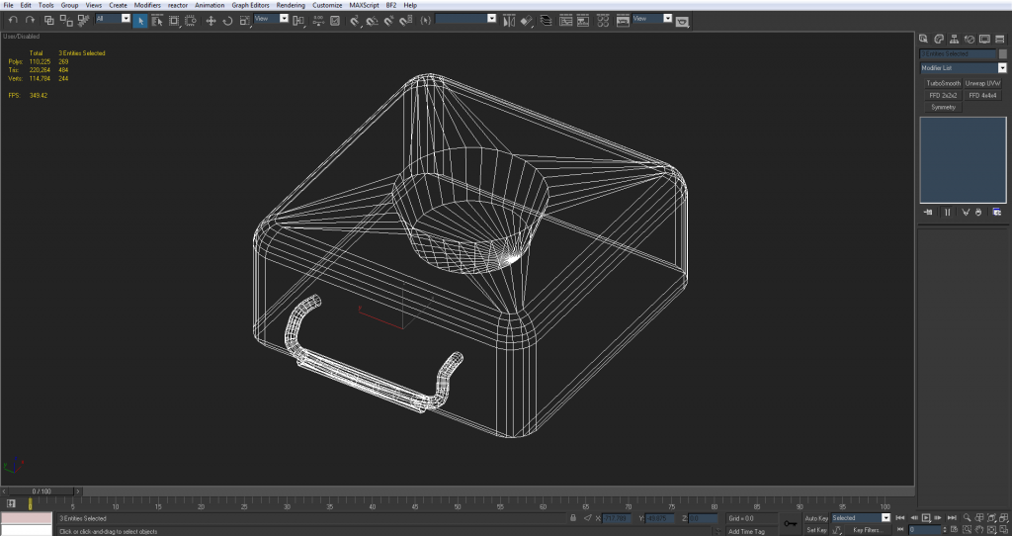Screen dimensions: 1012x536
Task: Open the Modifiers menu
Action: tap(147, 5)
